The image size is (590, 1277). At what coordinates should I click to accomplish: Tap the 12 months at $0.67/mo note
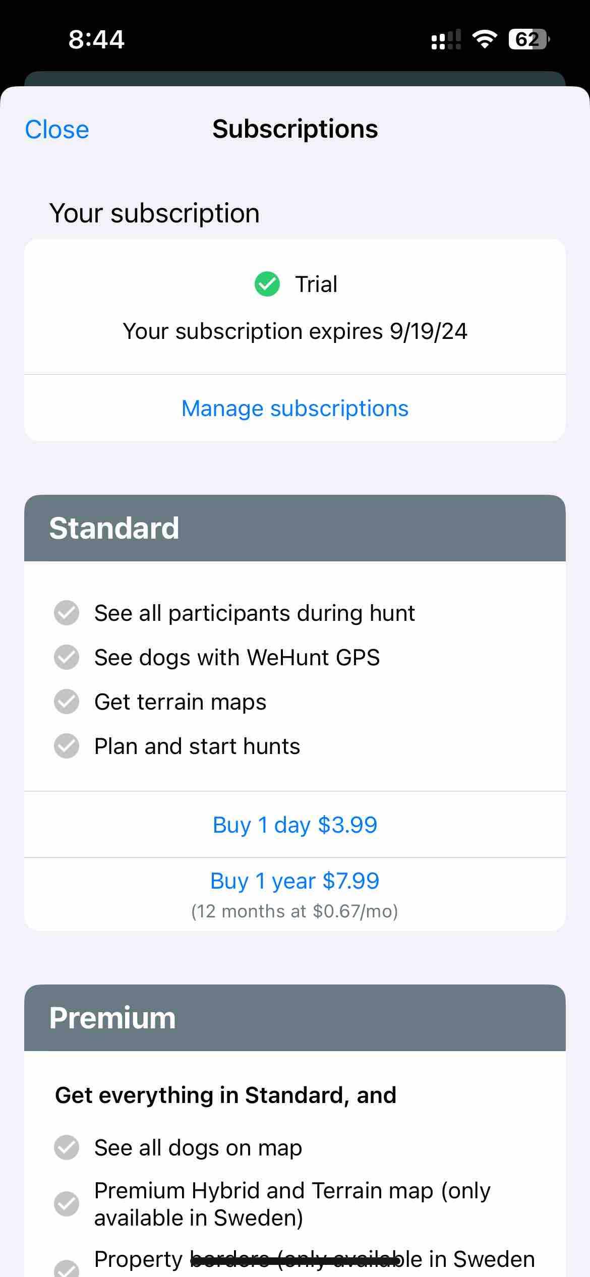(295, 911)
